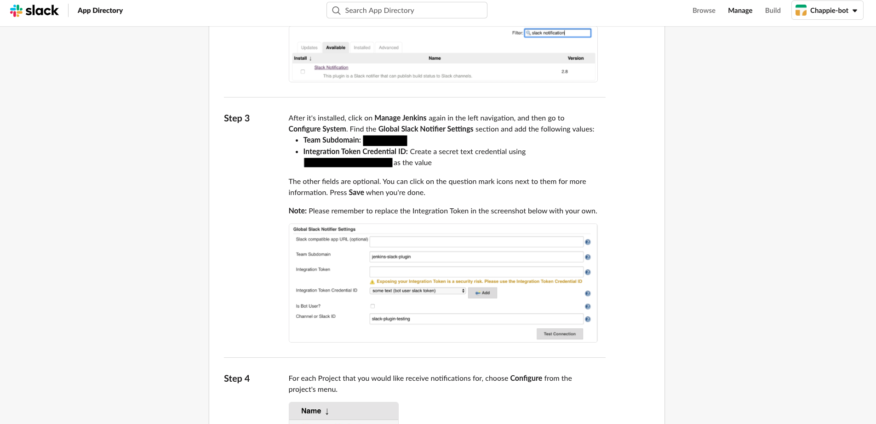Open the App Directory link
Viewport: 876px width, 424px height.
tap(100, 10)
